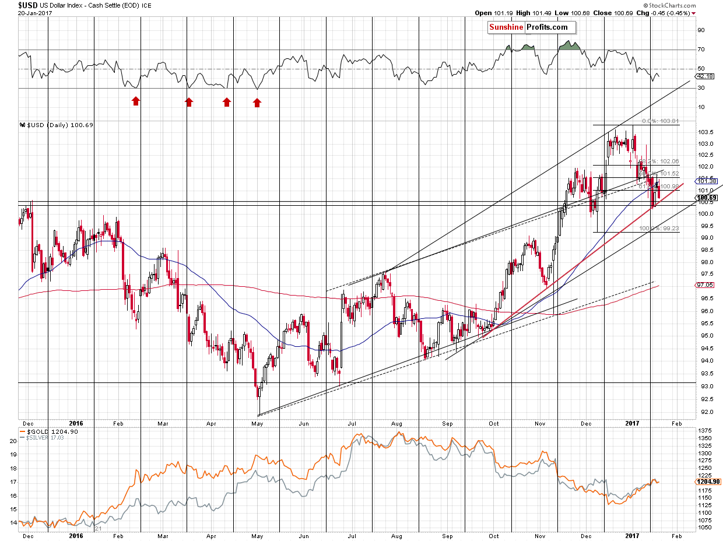Click the gold axis label 1100

point(704,513)
